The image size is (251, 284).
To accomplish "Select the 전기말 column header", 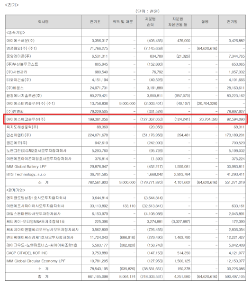I will 232,22.
